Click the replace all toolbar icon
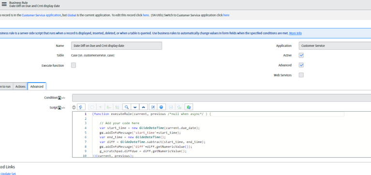The height and width of the screenshot is (175, 371). (117, 107)
